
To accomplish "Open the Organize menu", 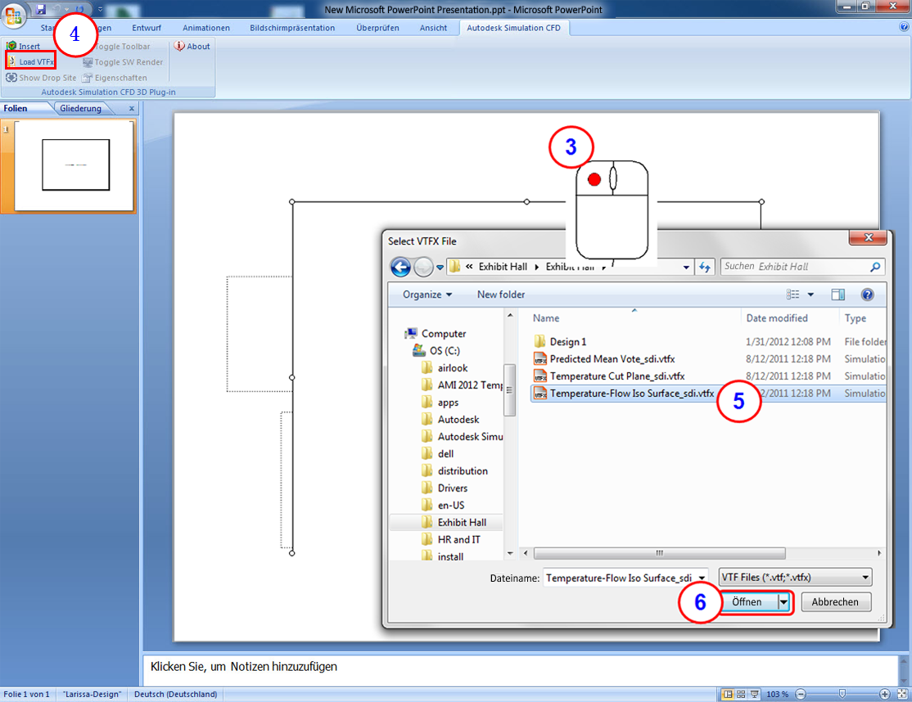I will coord(427,294).
